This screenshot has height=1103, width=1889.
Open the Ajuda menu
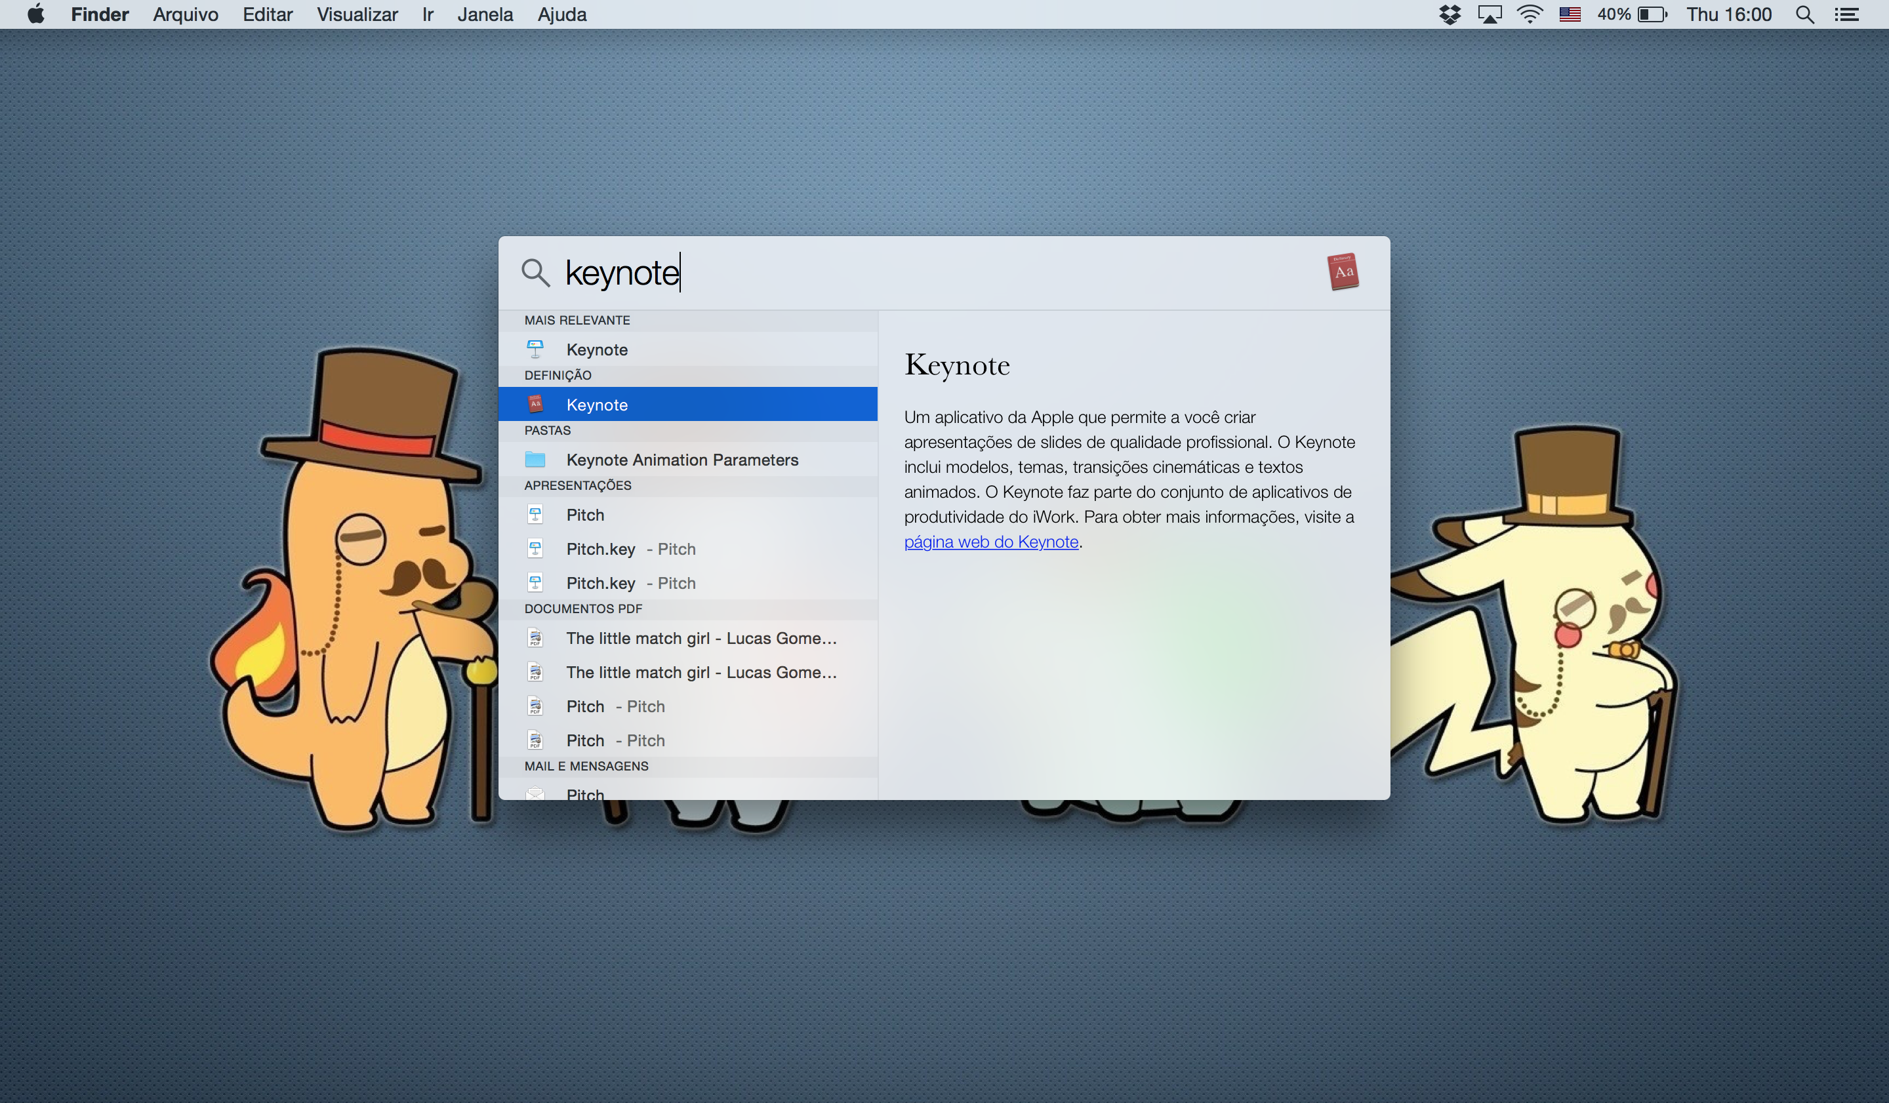point(562,14)
